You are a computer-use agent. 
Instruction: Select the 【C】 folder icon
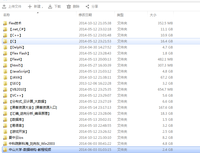click(x=5, y=41)
